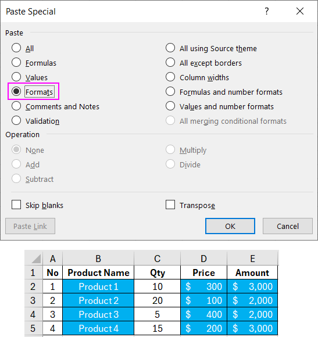Click the 'Product Name' header cell

click(98, 273)
